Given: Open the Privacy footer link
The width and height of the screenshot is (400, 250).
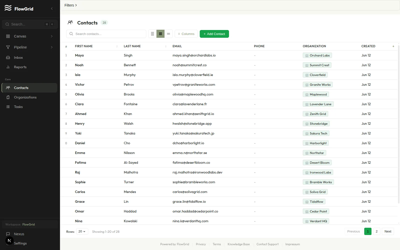Looking at the screenshot, I should click(201, 244).
